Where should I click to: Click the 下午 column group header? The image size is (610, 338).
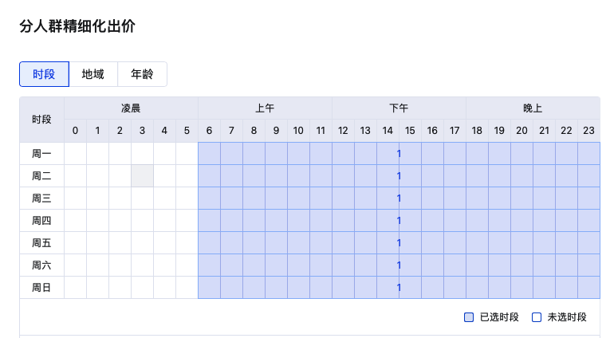pos(399,108)
